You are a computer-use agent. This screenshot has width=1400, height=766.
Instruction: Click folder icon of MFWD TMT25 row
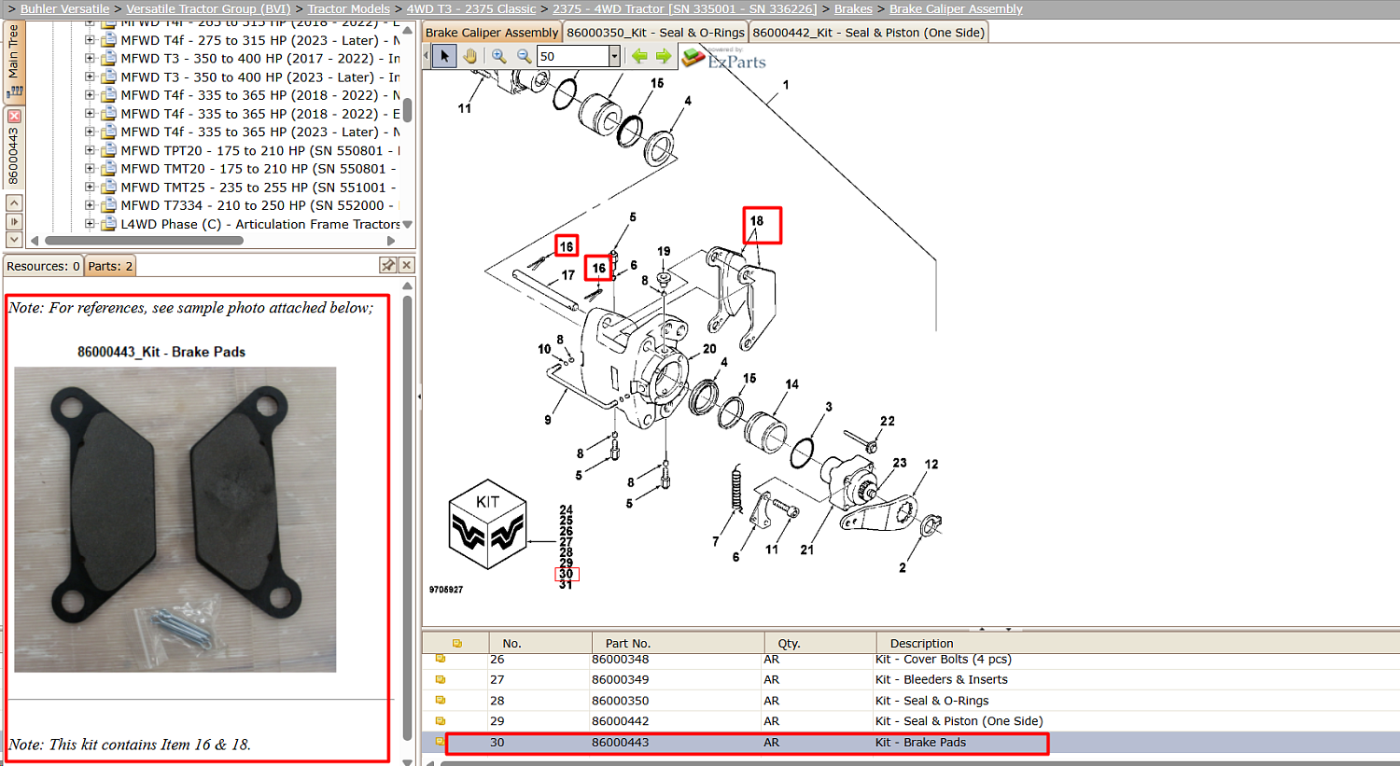click(x=108, y=187)
